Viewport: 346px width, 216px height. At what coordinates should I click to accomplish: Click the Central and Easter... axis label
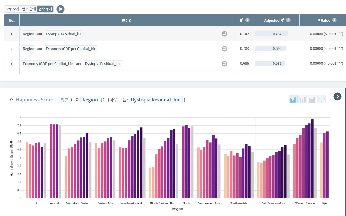[78, 203]
